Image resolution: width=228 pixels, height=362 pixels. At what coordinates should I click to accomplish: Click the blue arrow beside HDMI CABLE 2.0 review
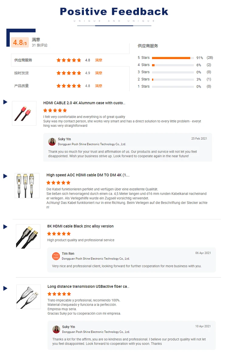click(x=5, y=102)
